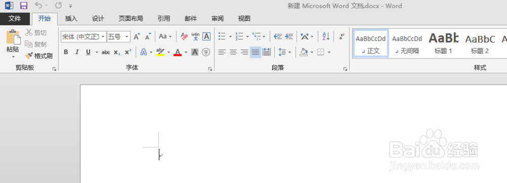Apply the yellow text highlight color

click(160, 52)
